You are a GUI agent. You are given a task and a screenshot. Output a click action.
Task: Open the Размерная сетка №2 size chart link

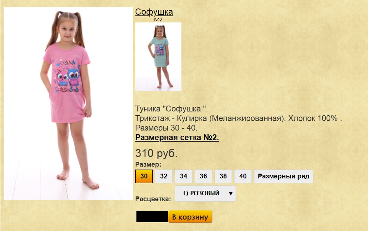click(x=177, y=137)
